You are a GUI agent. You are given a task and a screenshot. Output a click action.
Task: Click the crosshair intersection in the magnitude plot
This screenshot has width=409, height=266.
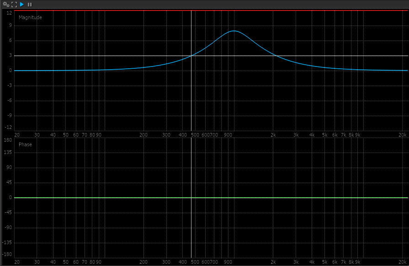[191, 56]
